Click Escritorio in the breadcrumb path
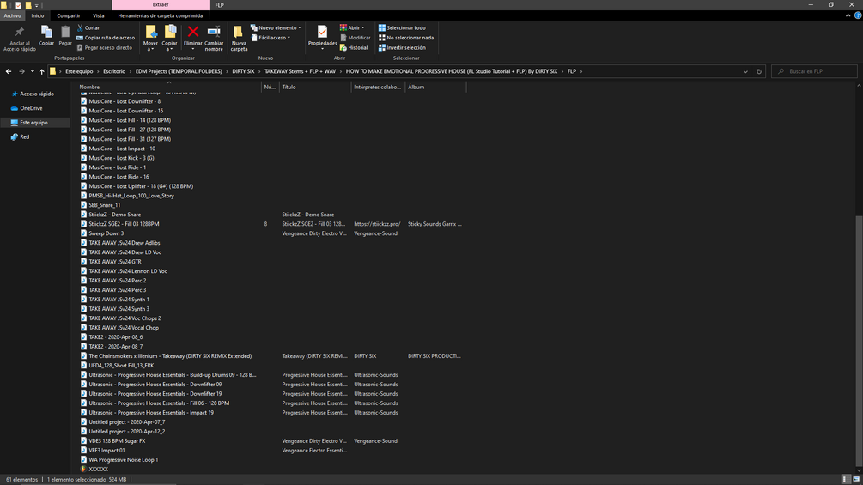Viewport: 863px width, 485px height. [x=114, y=71]
